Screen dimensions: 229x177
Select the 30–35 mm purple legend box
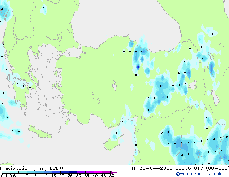81,172
